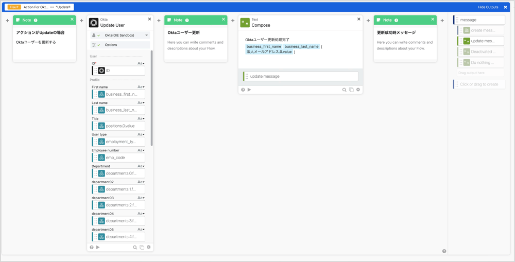The height and width of the screenshot is (262, 515).
Task: Click the 'Click or drag to create' output
Action: point(479,84)
